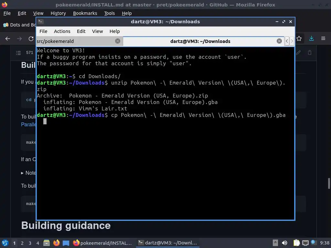331x248 pixels.
Task: Open terminal Actions menu
Action: pos(62,31)
